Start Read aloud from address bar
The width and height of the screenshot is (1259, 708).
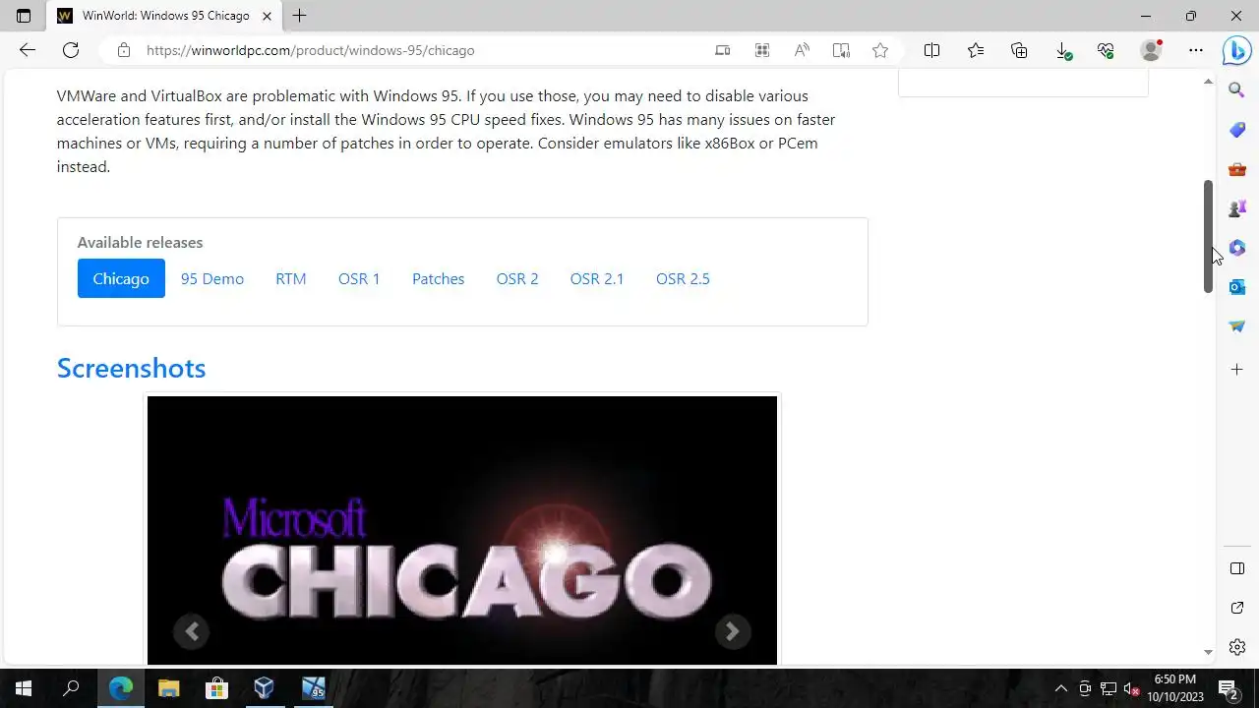[802, 50]
